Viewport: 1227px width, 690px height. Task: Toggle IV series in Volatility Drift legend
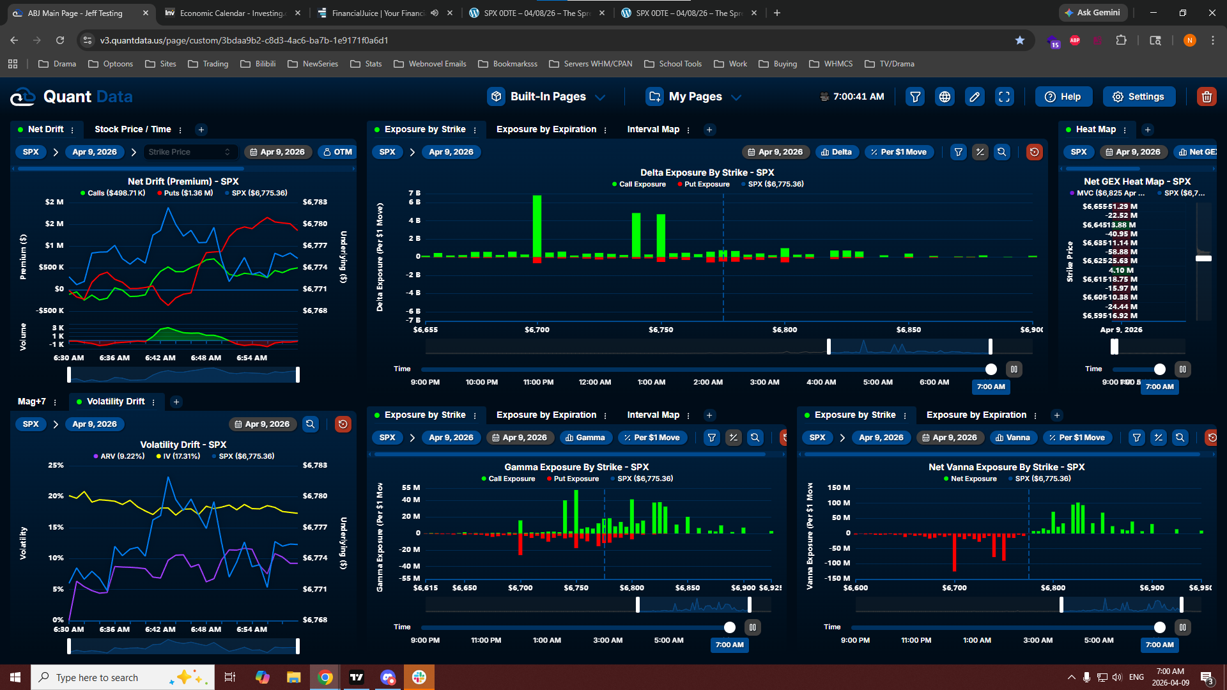coord(178,456)
